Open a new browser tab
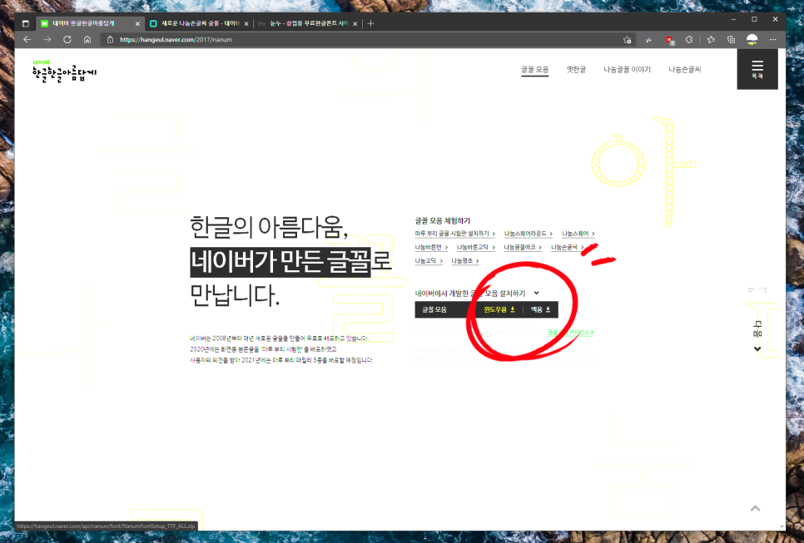The image size is (804, 543). [370, 23]
